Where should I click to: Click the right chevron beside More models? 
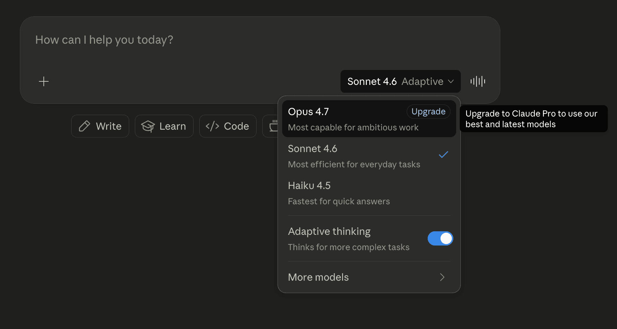tap(442, 277)
